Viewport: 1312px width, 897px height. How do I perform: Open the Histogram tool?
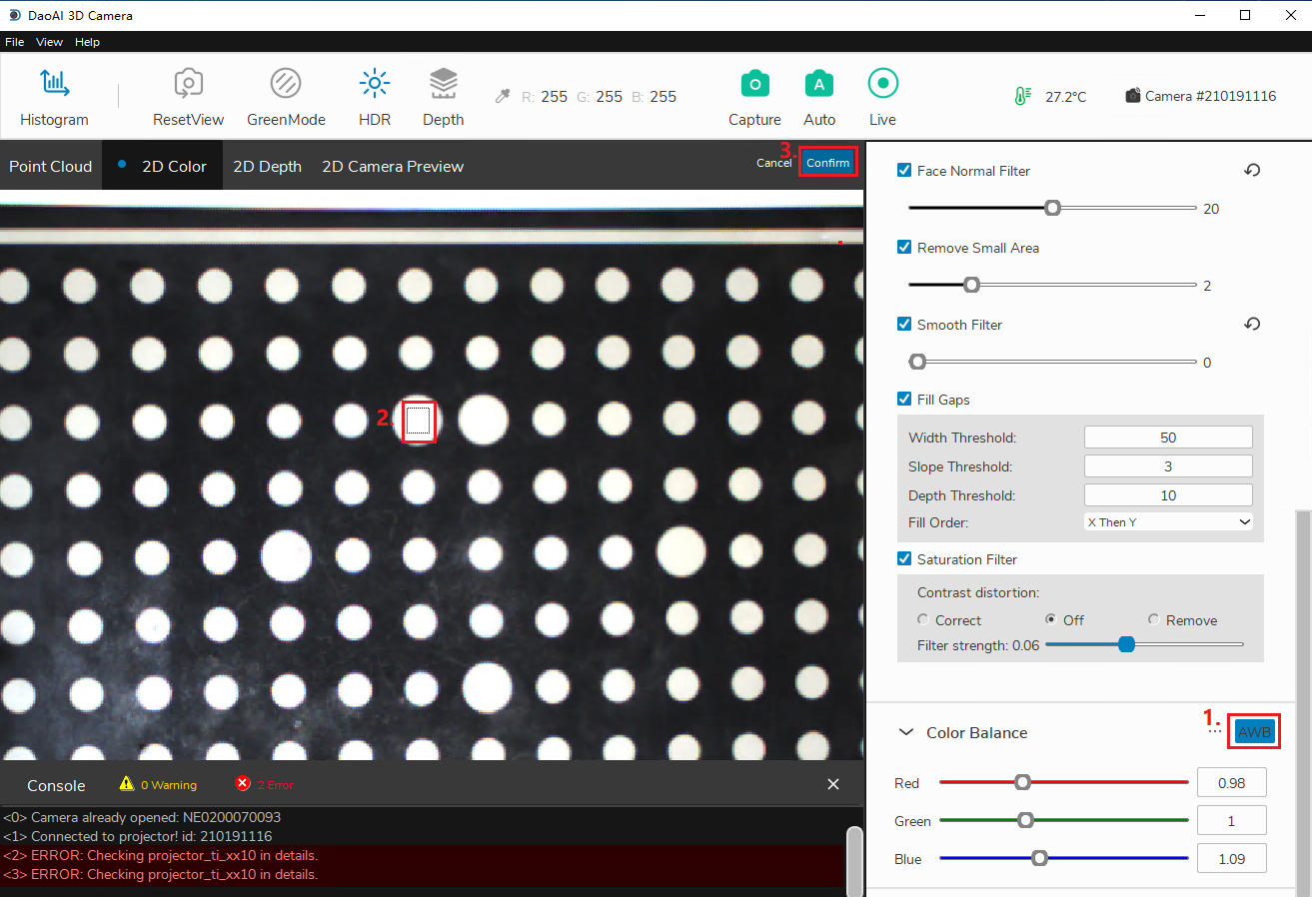pyautogui.click(x=54, y=85)
